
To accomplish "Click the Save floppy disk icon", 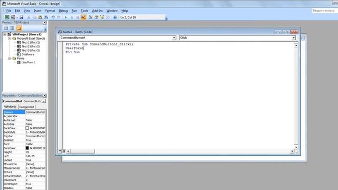I will (21, 17).
